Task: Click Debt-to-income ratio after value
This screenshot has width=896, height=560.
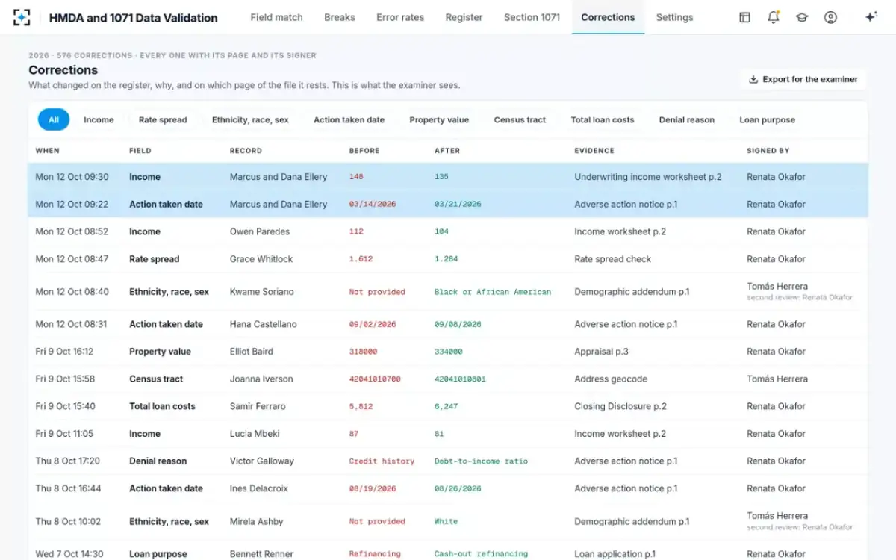Action: [481, 461]
